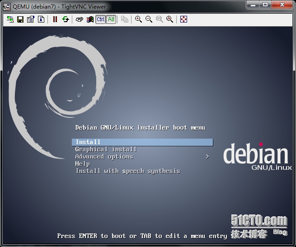Click the TightVNC Viewer title bar icon

tap(7, 7)
